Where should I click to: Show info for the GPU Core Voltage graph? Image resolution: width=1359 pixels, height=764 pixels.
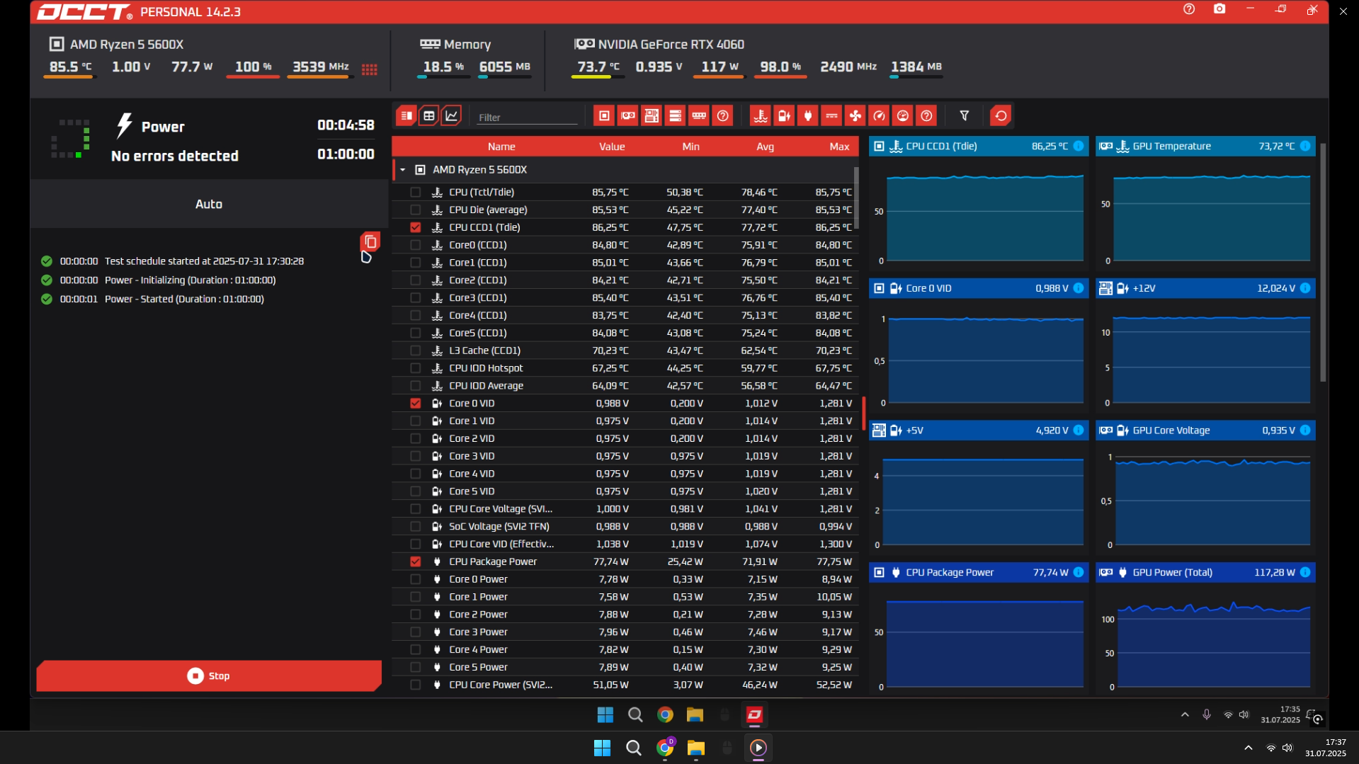(1305, 431)
